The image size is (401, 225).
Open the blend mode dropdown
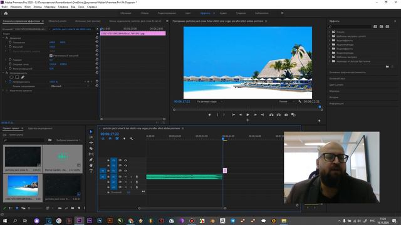point(70,86)
